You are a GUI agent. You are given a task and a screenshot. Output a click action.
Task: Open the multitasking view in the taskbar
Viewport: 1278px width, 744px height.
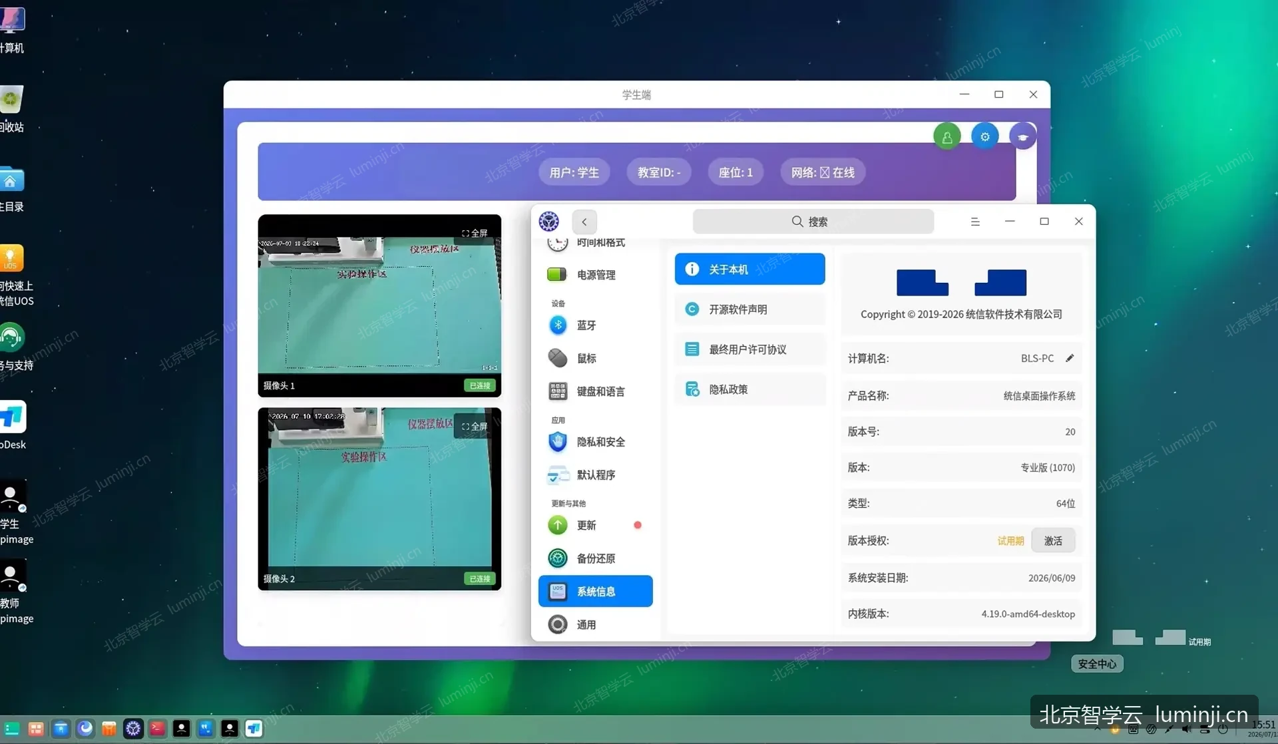[36, 729]
